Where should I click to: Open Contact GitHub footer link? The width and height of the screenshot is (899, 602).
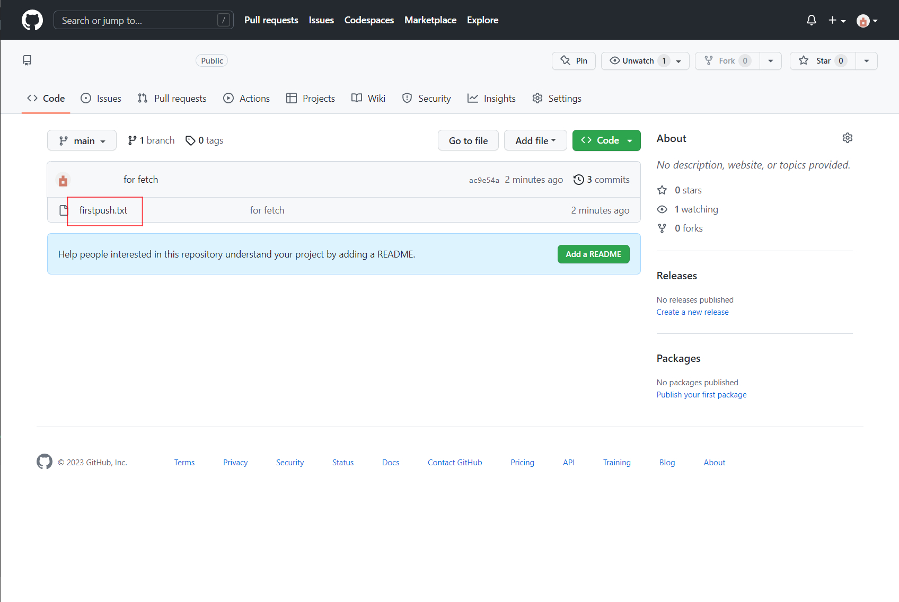point(455,463)
